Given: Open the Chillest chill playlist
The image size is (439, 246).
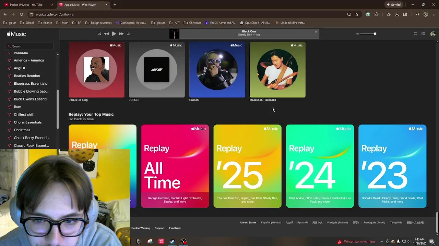Looking at the screenshot, I should [x=24, y=114].
